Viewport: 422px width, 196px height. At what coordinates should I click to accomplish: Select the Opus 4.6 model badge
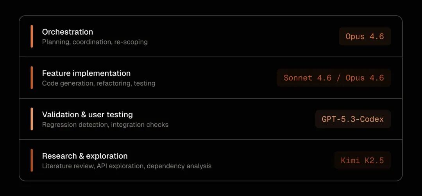(x=365, y=37)
